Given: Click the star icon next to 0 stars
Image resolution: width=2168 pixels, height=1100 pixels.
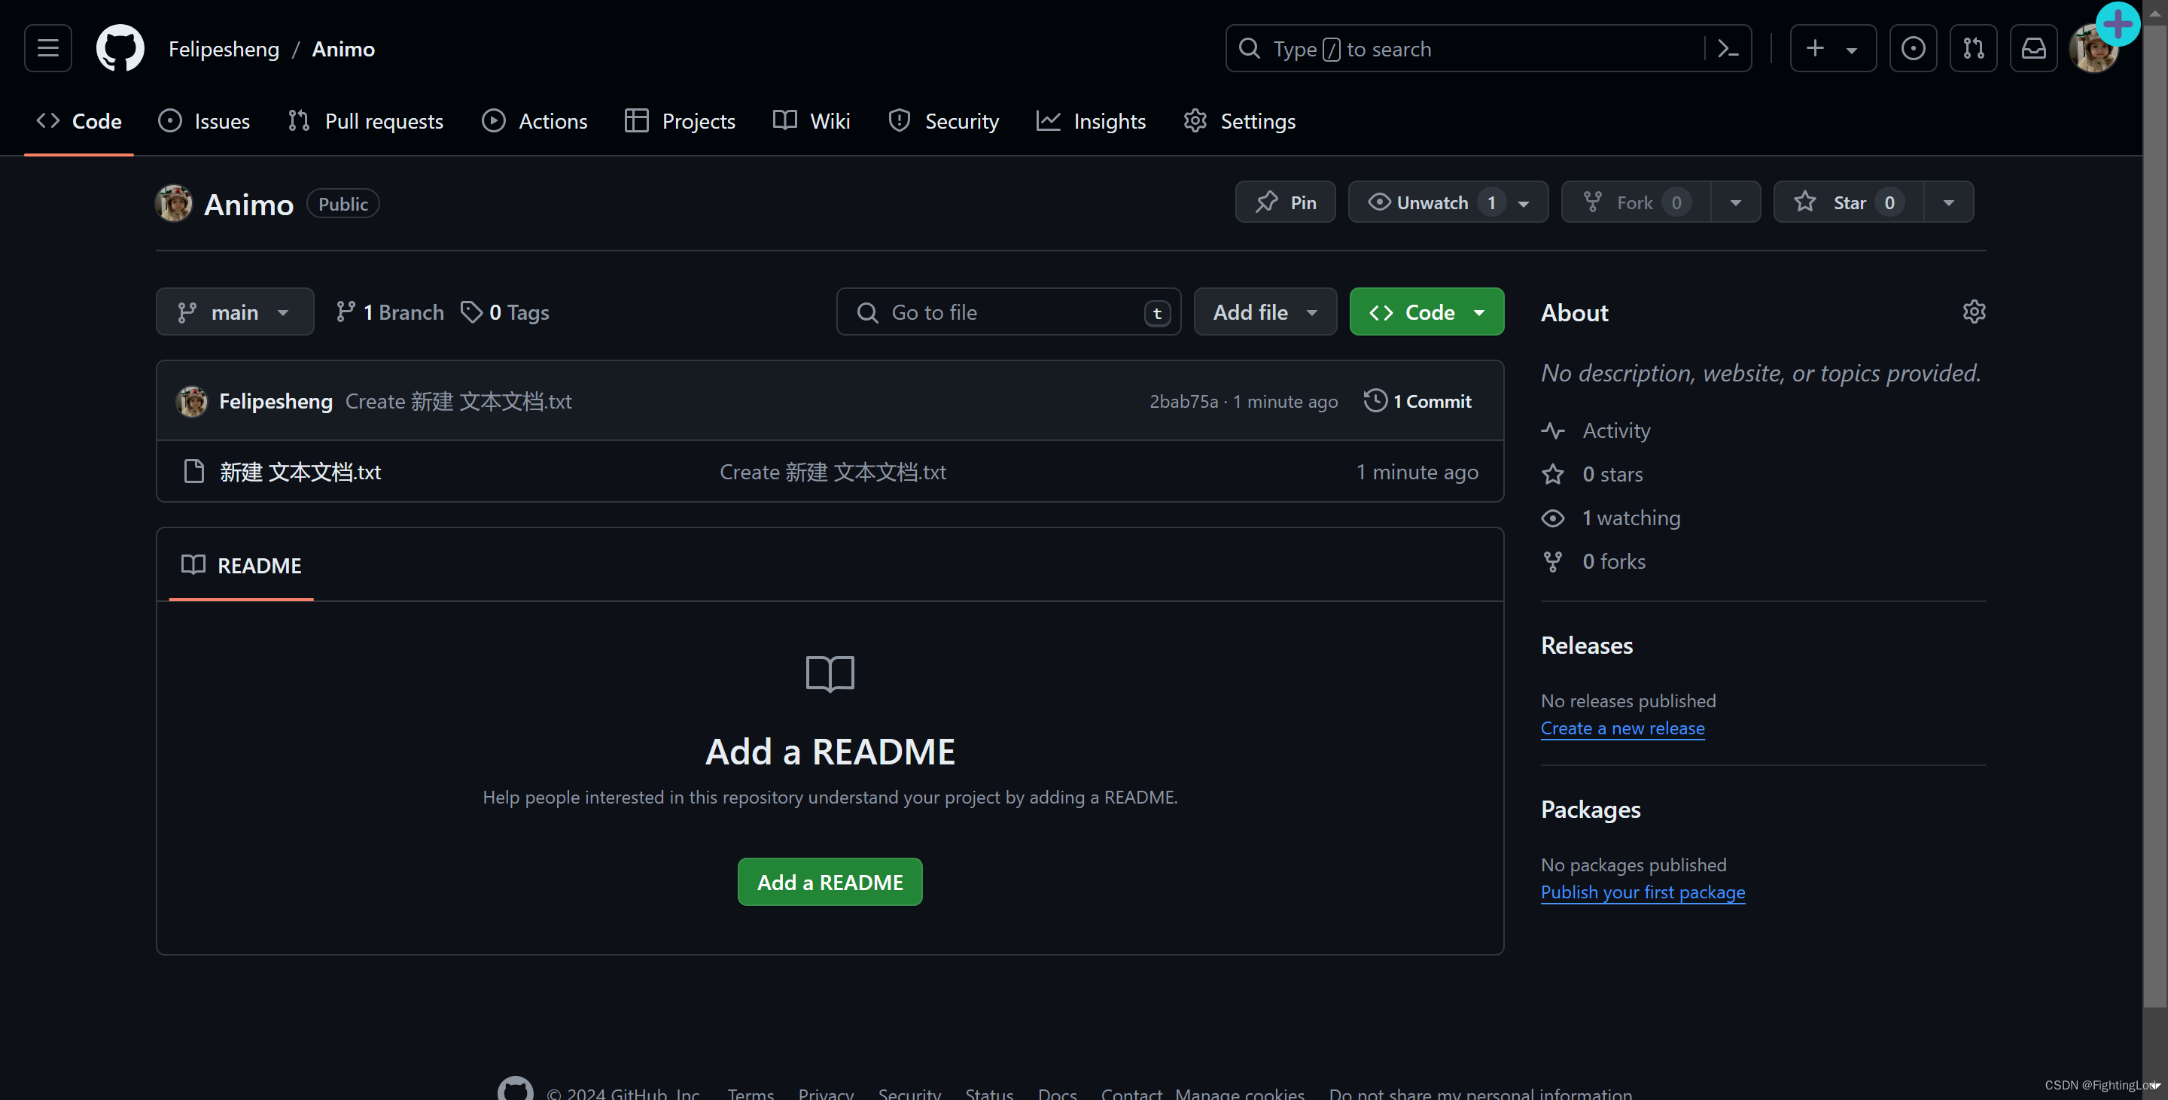Looking at the screenshot, I should 1553,474.
